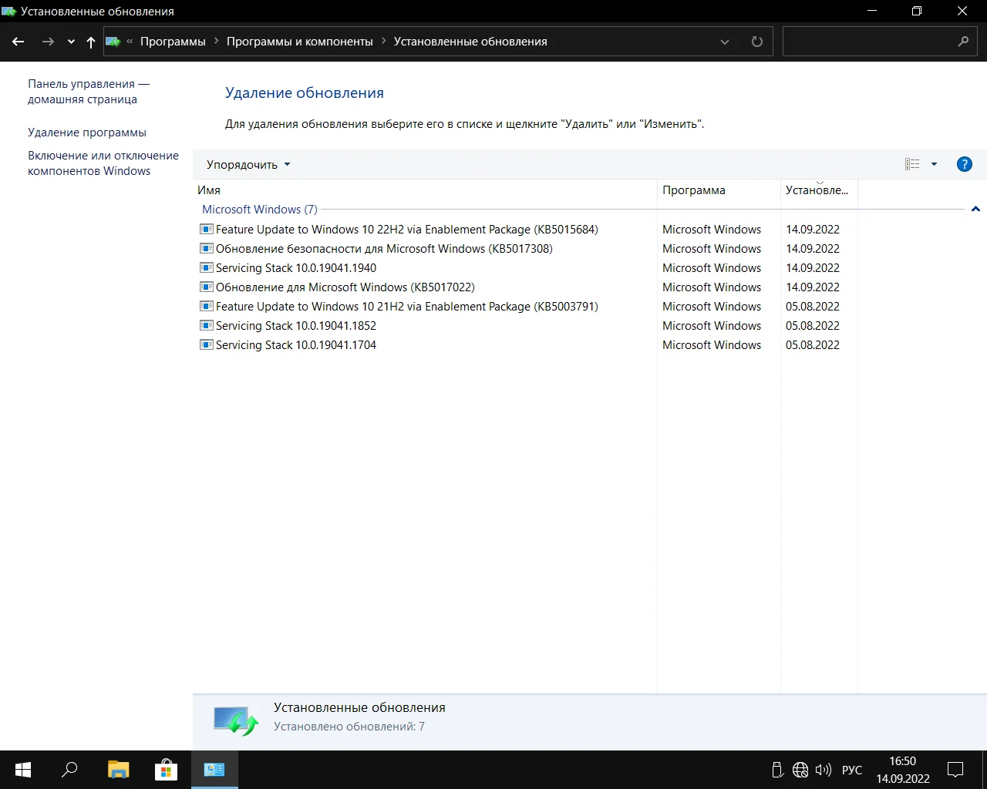
Task: Open network settings from tray globe icon
Action: point(800,770)
